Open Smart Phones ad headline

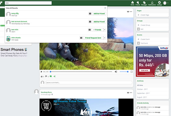[14, 50]
